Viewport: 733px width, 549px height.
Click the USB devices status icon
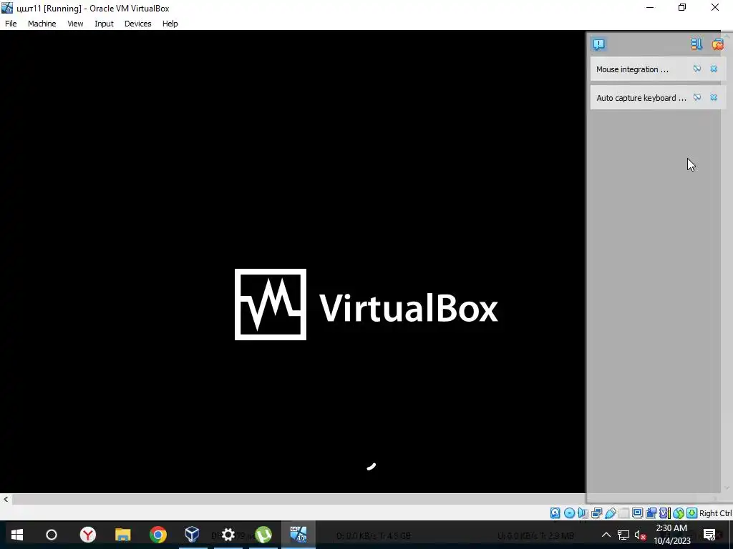click(x=611, y=513)
